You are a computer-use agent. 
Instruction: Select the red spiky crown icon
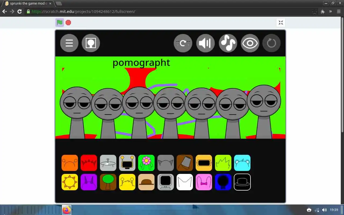[89, 163]
